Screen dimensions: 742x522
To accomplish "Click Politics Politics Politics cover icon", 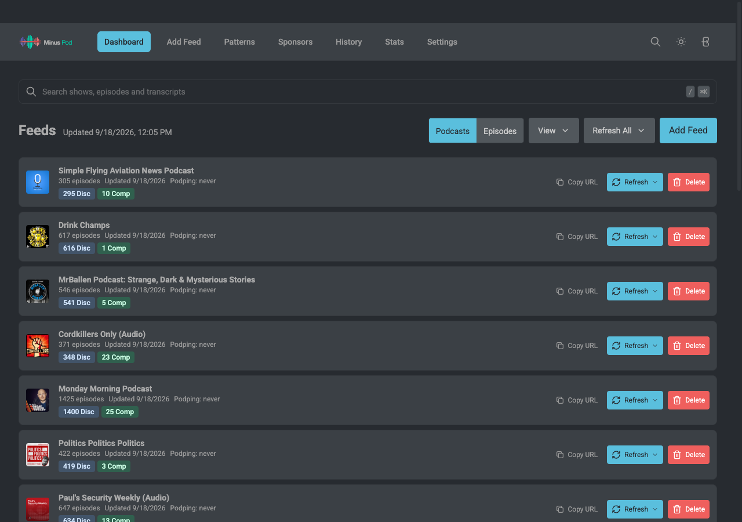I will tap(38, 455).
